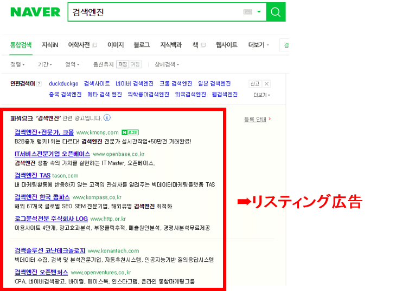This screenshot has height=291, width=415.
Task: Open the 정렬 sort dropdown
Action: [17, 64]
